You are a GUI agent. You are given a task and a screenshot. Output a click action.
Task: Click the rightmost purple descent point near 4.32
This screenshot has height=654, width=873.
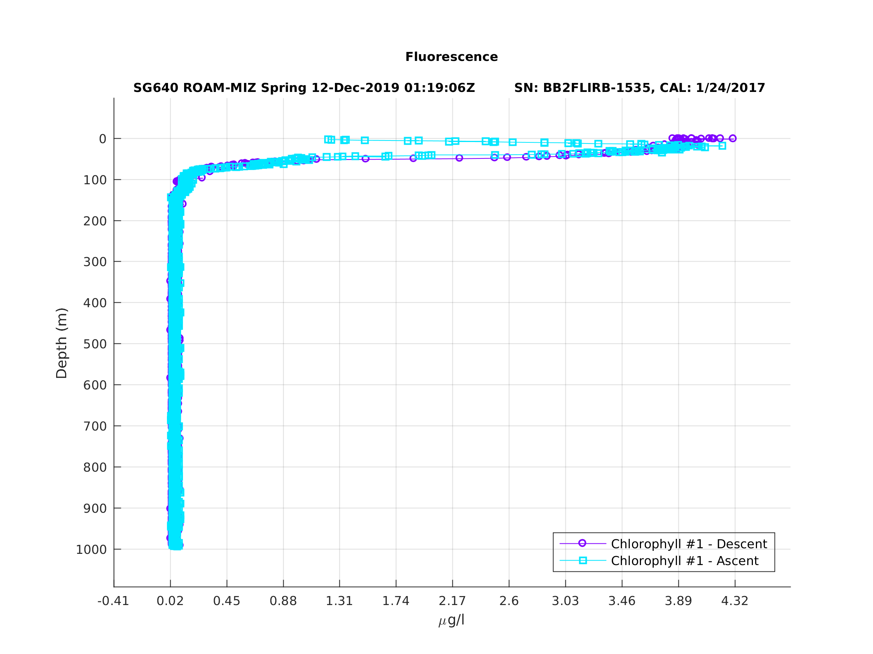click(733, 138)
